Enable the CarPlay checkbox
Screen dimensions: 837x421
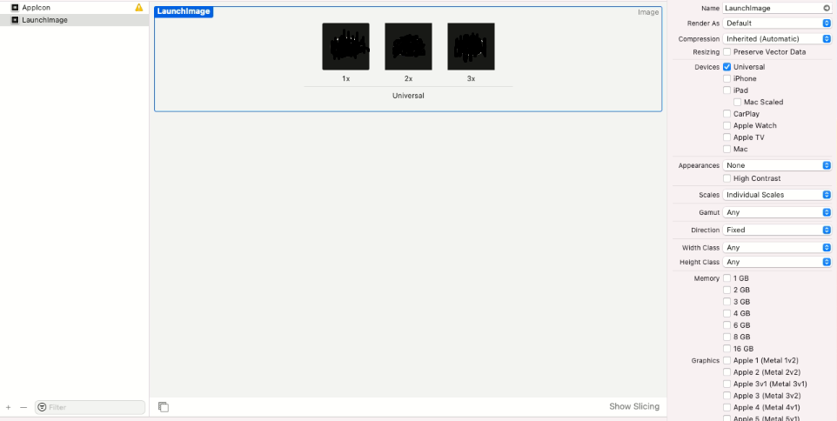point(727,114)
